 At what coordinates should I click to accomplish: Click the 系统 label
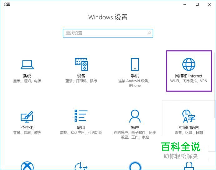coord(27,76)
